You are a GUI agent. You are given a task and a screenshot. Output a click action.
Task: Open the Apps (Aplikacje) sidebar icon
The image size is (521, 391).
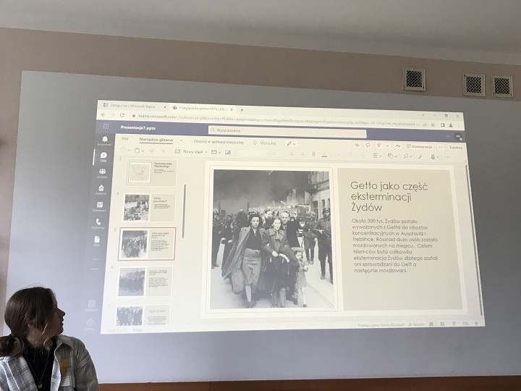click(92, 306)
